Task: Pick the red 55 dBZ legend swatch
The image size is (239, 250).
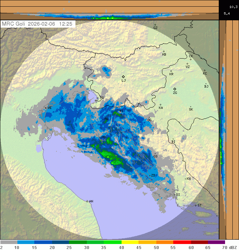Action: 182,242
